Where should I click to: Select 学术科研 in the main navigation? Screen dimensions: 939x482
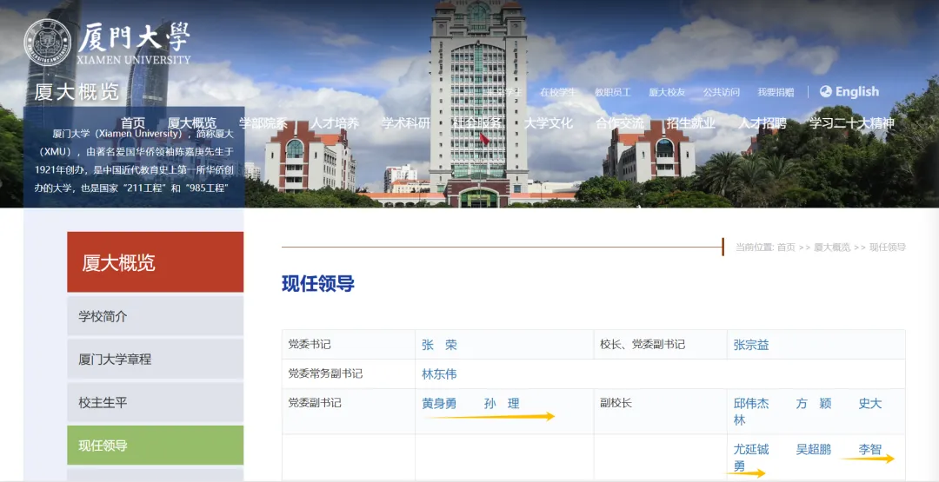pyautogui.click(x=406, y=123)
